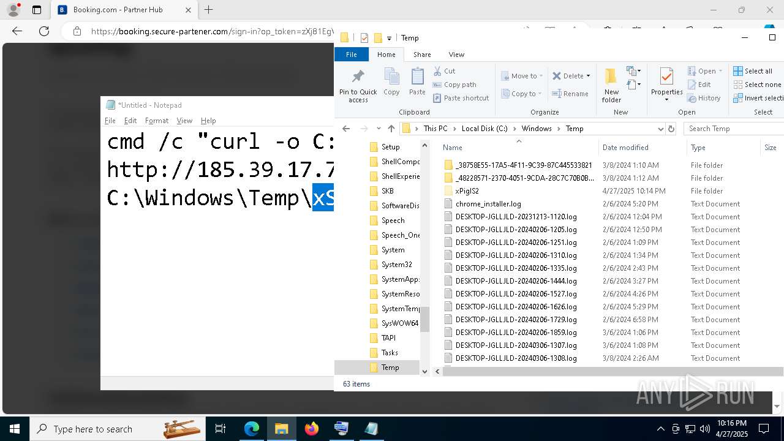Click Select none in ribbon
Image resolution: width=784 pixels, height=441 pixels.
pos(757,85)
